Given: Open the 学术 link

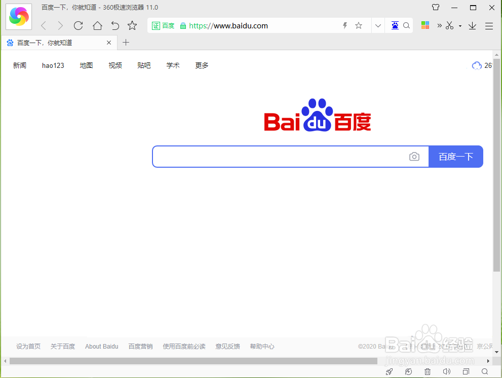Looking at the screenshot, I should pos(173,65).
